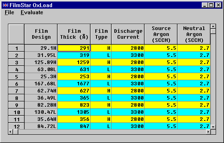This screenshot has height=143, width=224.
Task: Open the Evaluate menu
Action: pyautogui.click(x=32, y=13)
